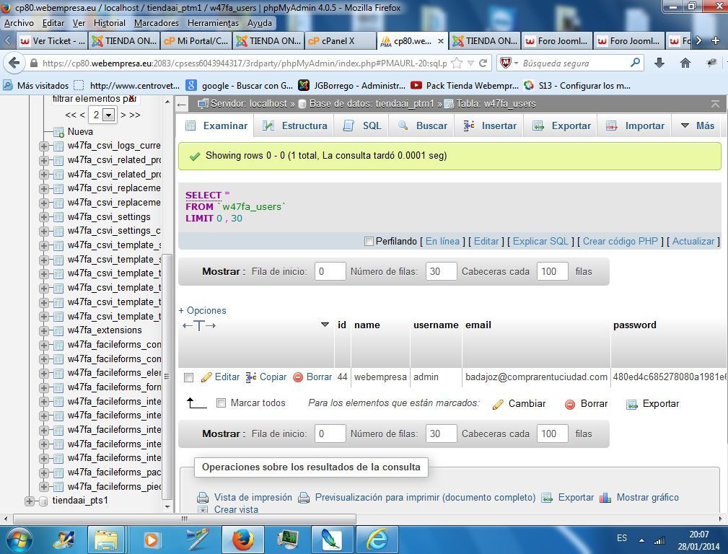Screen dimensions: 728x554
Task: Collapse the phpMyAdmin navigation panel arrow
Action: 182,104
